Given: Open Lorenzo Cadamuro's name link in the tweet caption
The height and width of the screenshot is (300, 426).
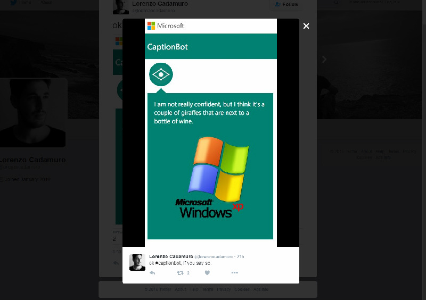Looking at the screenshot, I should pos(171,256).
